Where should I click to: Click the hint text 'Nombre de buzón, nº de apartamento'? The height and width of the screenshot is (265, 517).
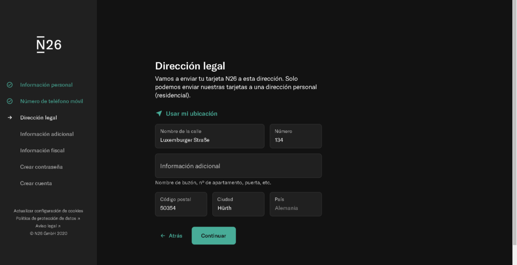pos(213,183)
